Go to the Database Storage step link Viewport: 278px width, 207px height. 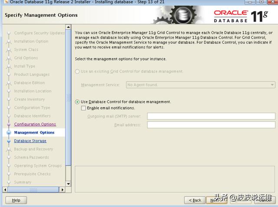30,141
